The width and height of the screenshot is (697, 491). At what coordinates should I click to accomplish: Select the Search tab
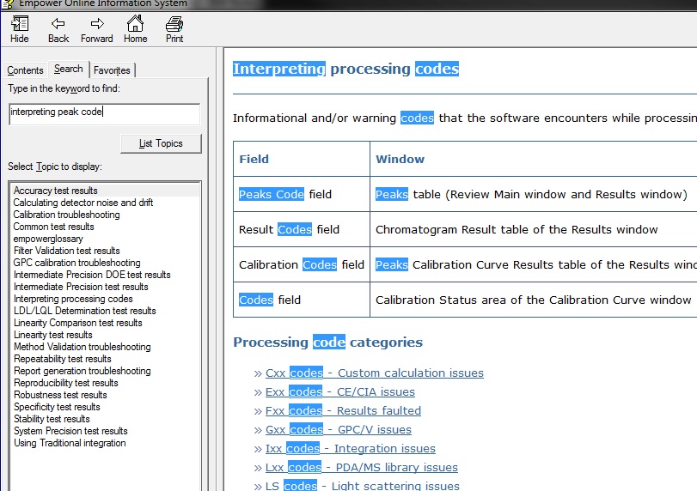[x=68, y=70]
